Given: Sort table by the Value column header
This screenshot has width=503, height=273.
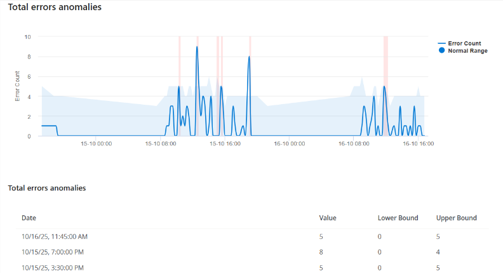Looking at the screenshot, I should coord(327,218).
